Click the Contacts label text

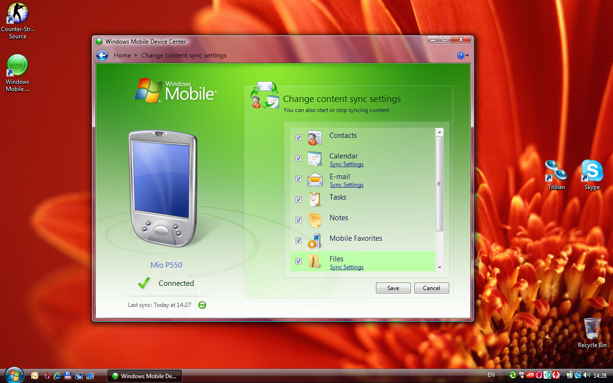pos(343,135)
